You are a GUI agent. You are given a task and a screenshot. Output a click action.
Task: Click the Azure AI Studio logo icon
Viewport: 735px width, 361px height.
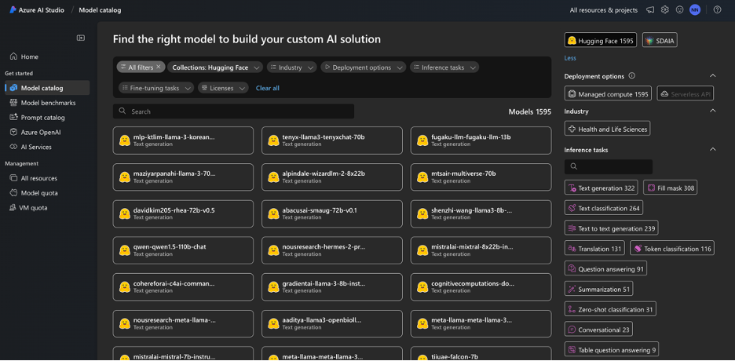coord(13,10)
